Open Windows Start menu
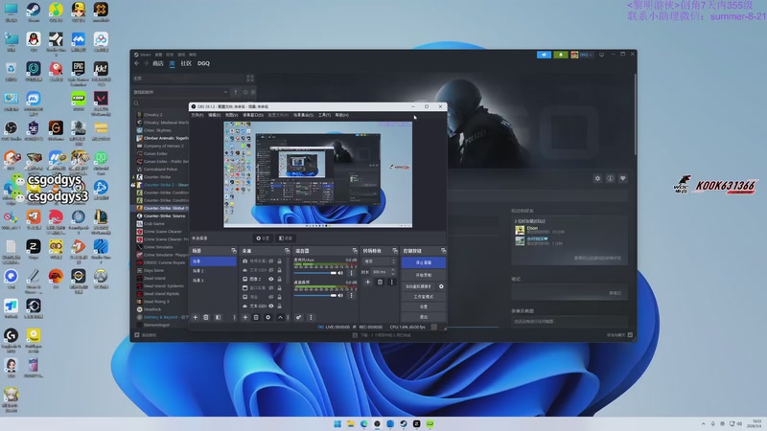Viewport: 767px width, 431px height. 337,423
